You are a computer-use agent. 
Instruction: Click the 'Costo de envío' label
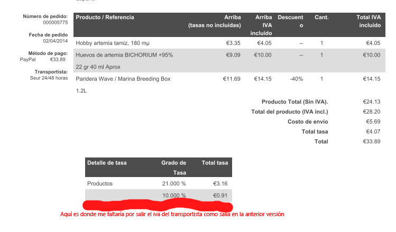point(308,122)
